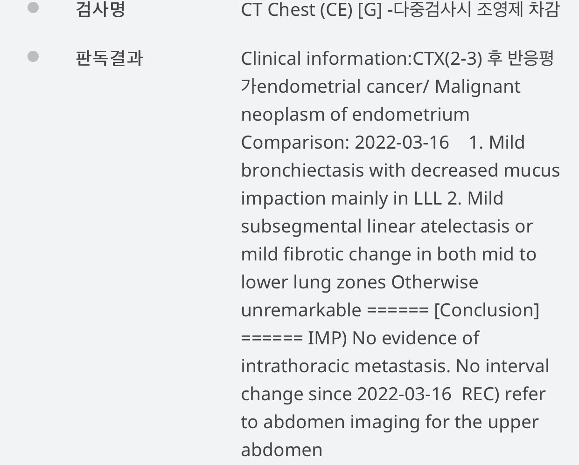Click the to abdomen imaging recommendation line
The width and height of the screenshot is (579, 465).
tap(390, 422)
